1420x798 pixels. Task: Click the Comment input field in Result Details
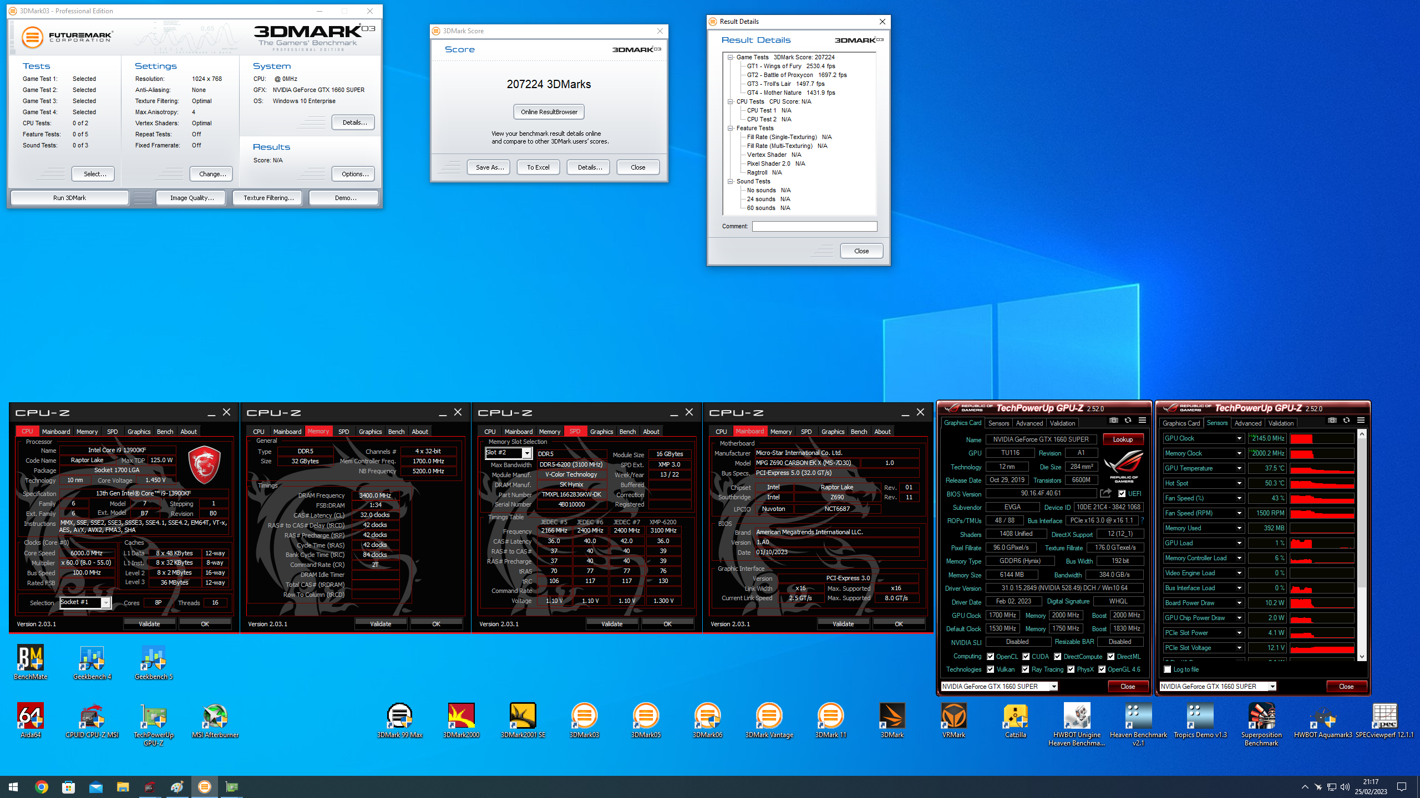pos(814,227)
